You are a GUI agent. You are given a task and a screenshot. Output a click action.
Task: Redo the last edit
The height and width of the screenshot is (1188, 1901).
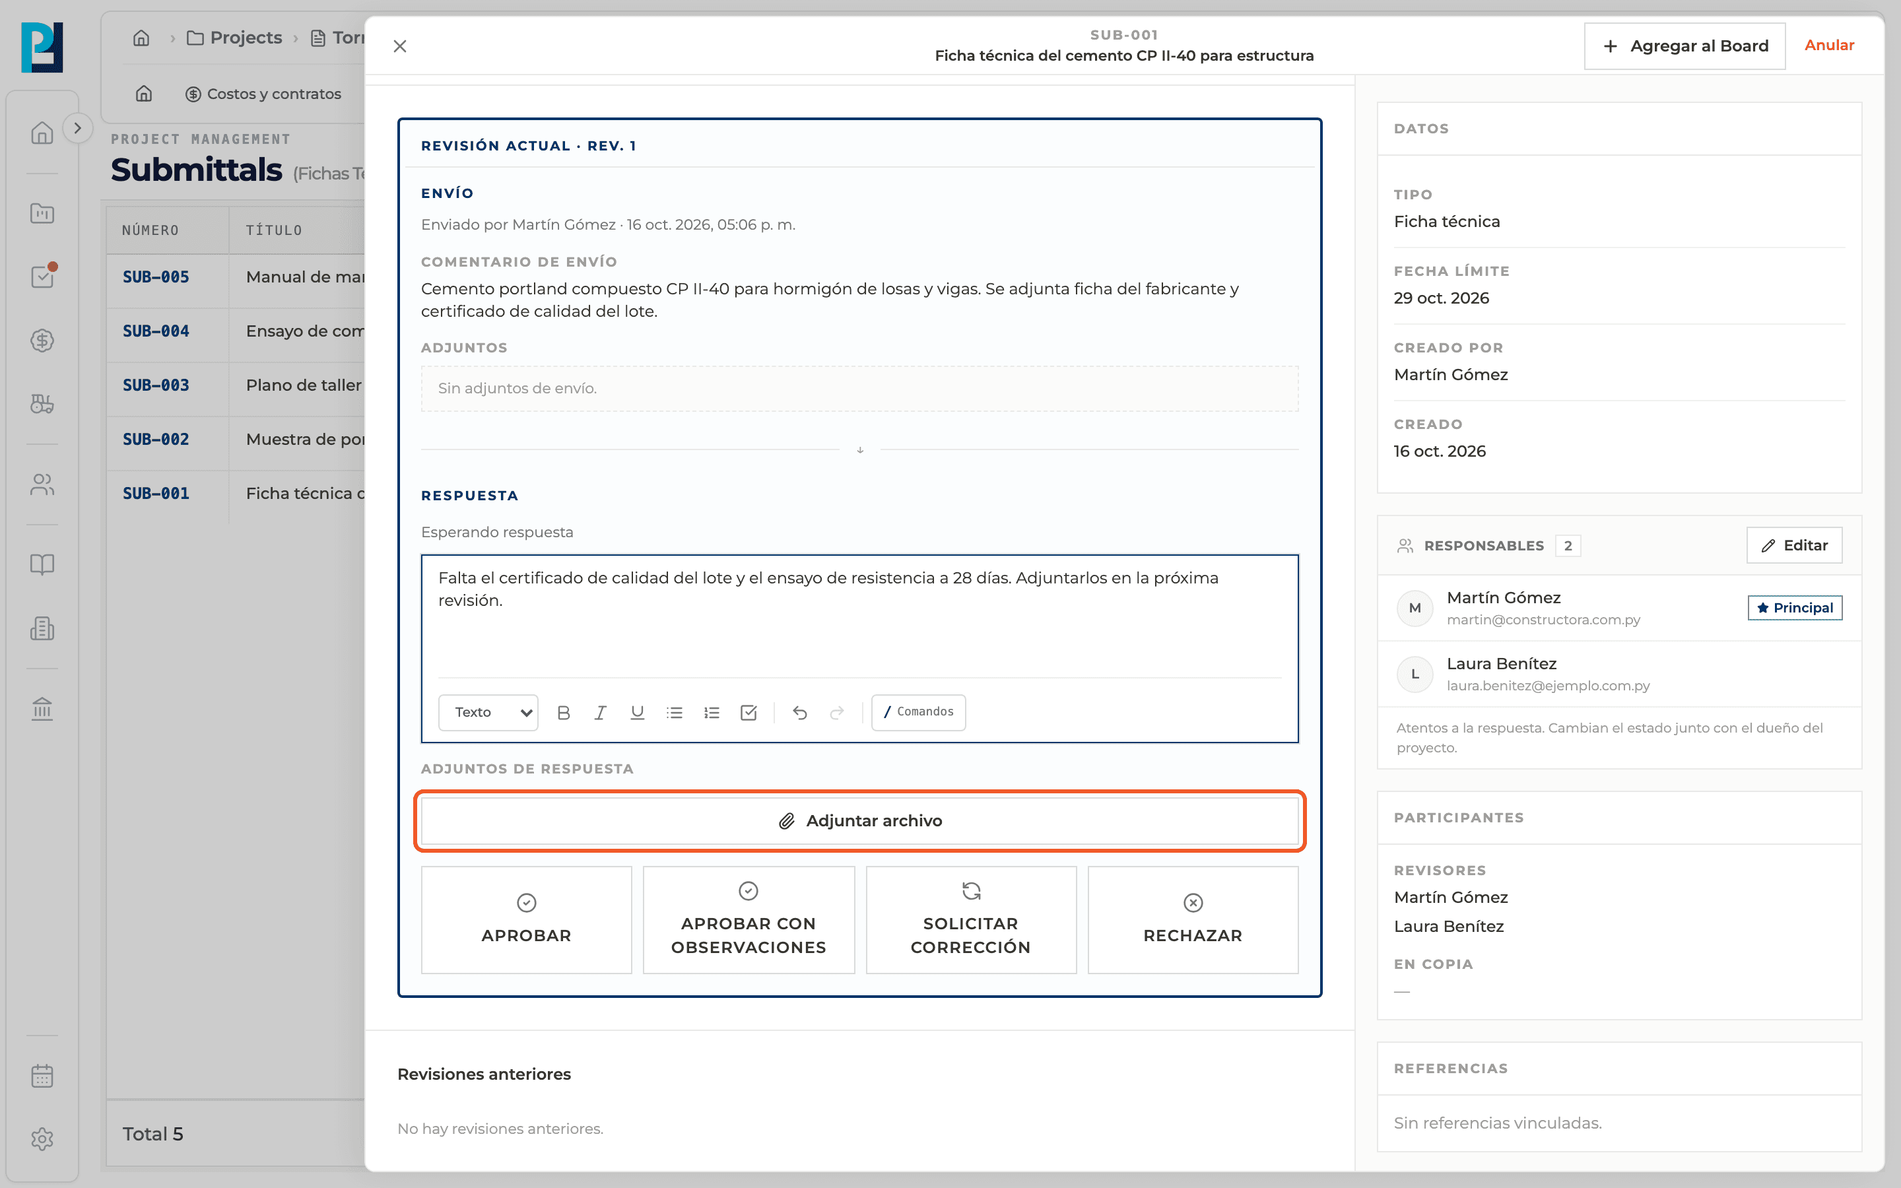pos(836,712)
